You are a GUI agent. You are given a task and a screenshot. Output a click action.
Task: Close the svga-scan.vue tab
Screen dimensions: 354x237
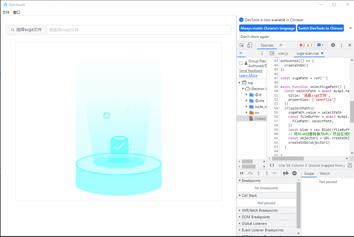tap(322, 53)
